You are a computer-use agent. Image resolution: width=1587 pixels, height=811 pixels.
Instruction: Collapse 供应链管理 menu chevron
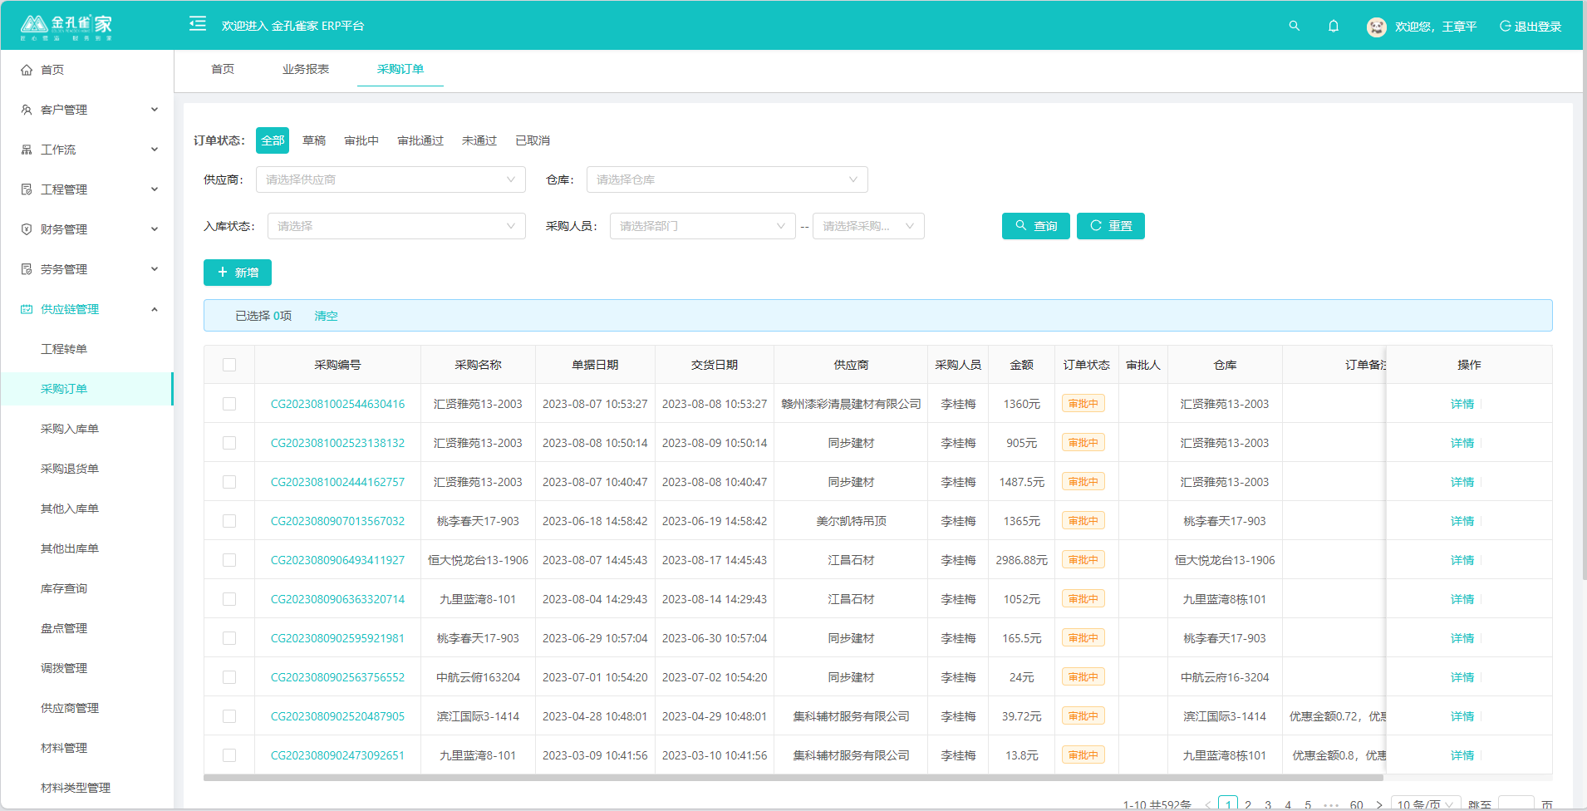pos(155,309)
